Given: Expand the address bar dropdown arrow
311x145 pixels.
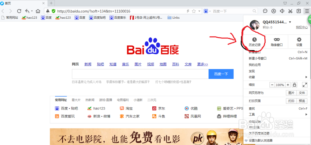Looking at the screenshot, I should pos(199,11).
